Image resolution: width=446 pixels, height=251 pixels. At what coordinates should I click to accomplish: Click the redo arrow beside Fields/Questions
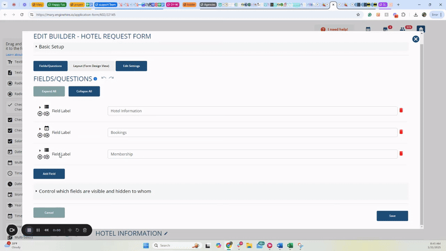click(x=111, y=78)
